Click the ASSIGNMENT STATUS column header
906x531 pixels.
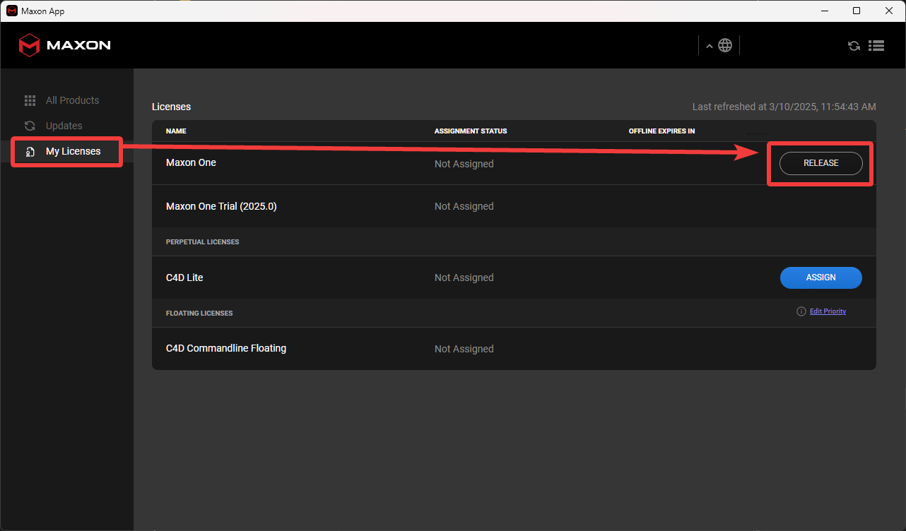(x=471, y=131)
